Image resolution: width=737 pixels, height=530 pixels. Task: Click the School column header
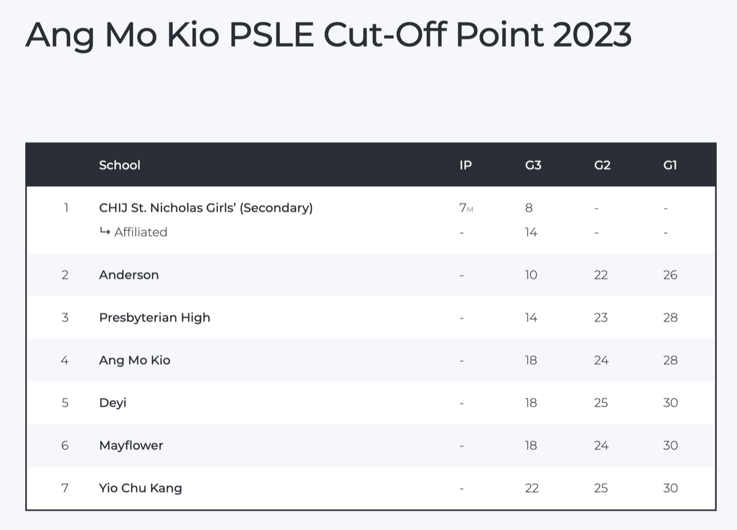click(x=120, y=165)
